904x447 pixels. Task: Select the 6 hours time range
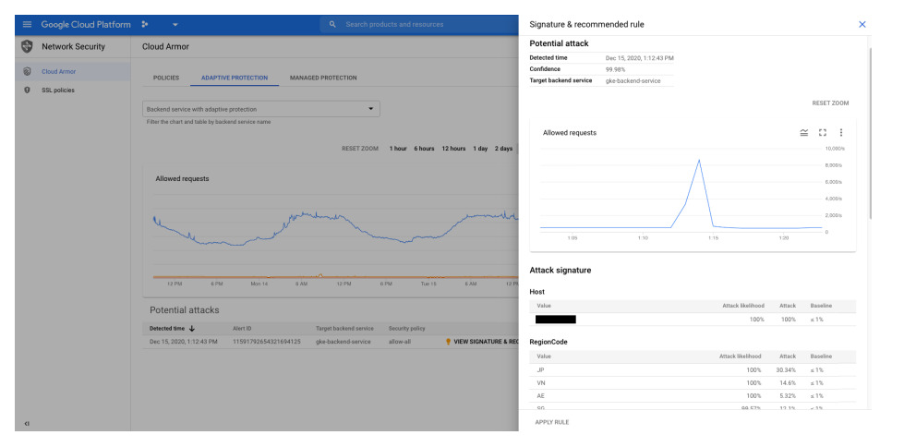click(424, 149)
